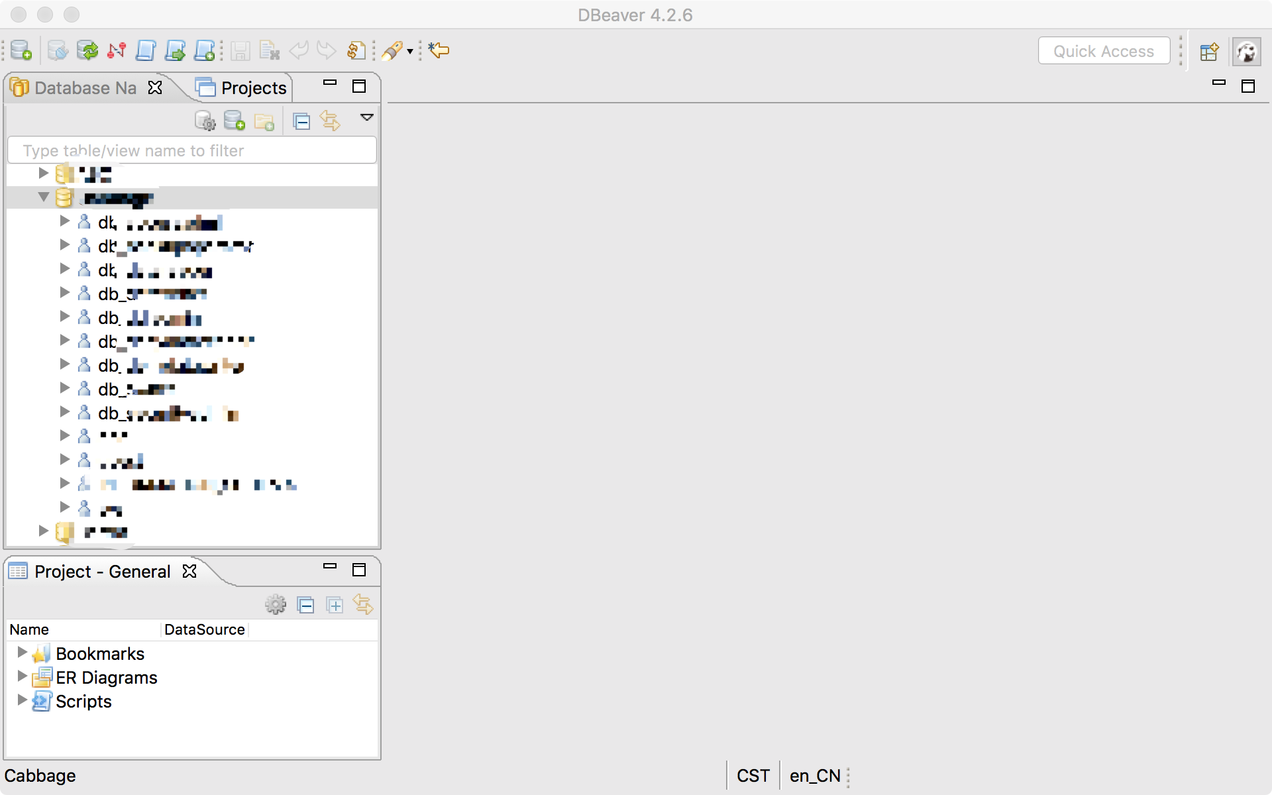The height and width of the screenshot is (795, 1272).
Task: Click the en_CN locale status entry
Action: coord(815,776)
